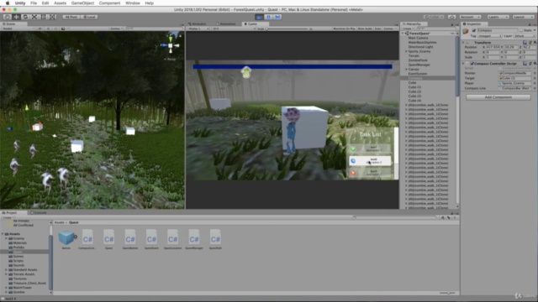Open the Component menu
538x302 pixels.
tap(109, 3)
